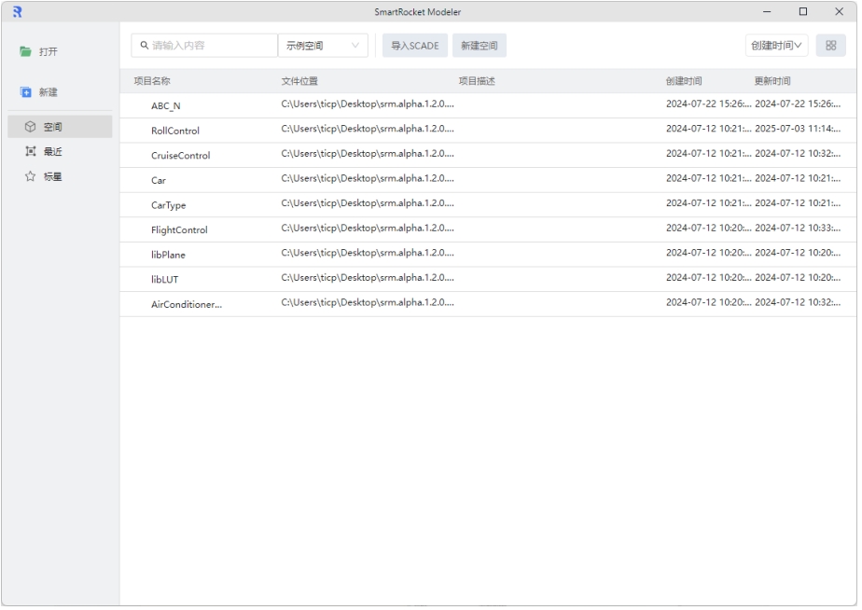Select 新建 in the sidebar
Image resolution: width=862 pixels, height=610 pixels.
pos(49,92)
